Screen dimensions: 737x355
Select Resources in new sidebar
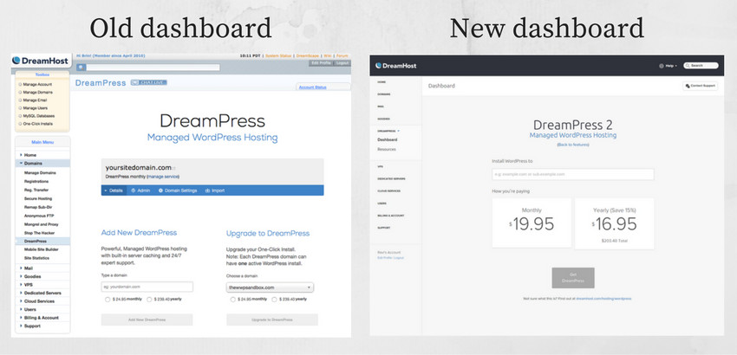(387, 149)
